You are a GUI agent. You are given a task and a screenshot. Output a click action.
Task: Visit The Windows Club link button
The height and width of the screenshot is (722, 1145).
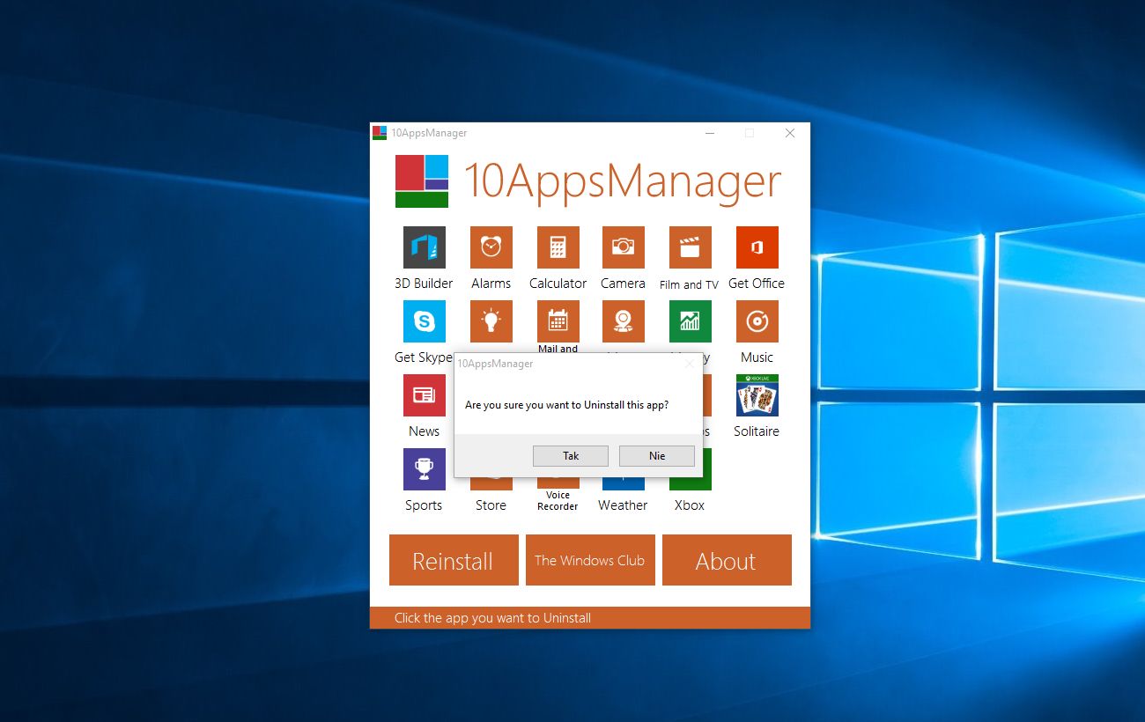(x=590, y=560)
